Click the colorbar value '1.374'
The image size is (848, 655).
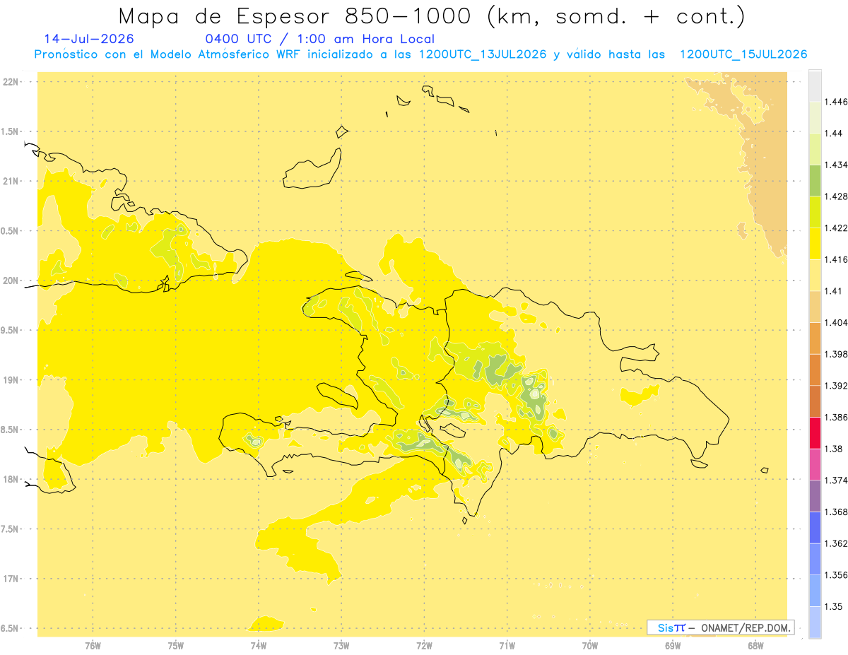click(x=835, y=480)
